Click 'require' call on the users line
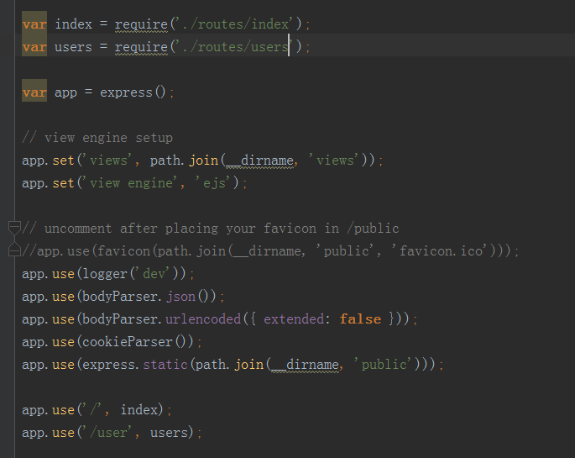 141,47
